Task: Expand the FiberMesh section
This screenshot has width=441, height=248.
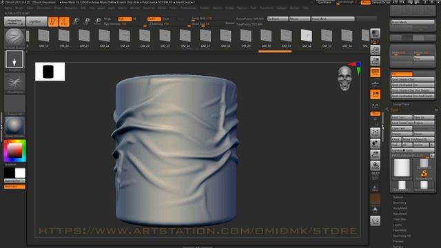Action: pos(400,230)
